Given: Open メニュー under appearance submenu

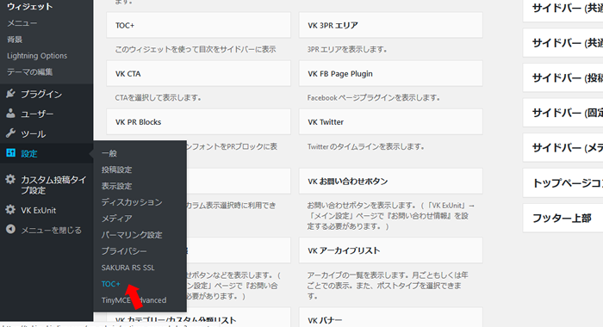Looking at the screenshot, I should pyautogui.click(x=22, y=23).
